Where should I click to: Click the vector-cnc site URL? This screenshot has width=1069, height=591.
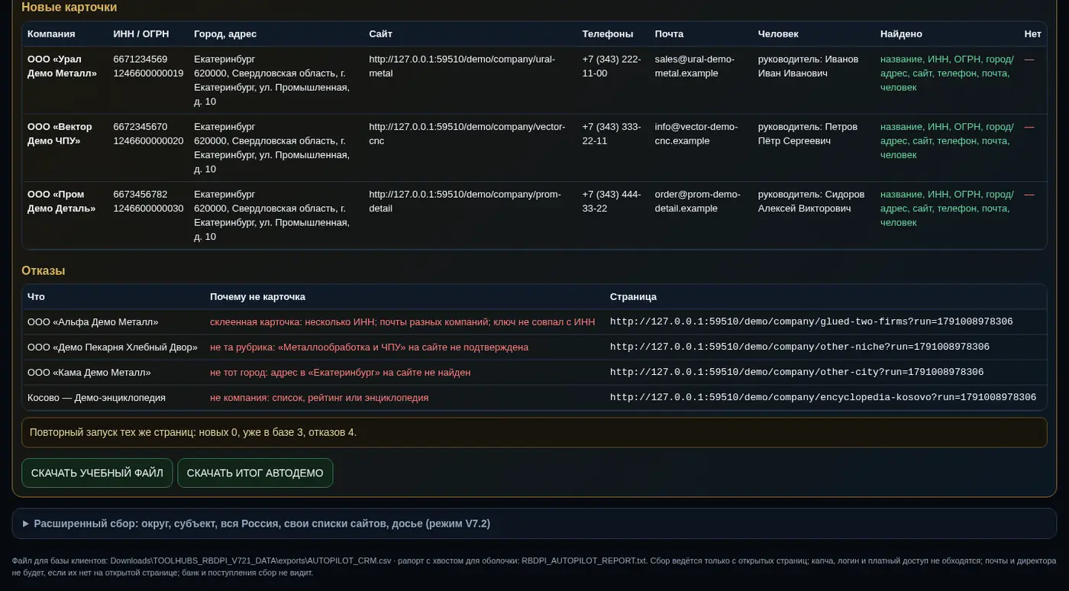pos(467,134)
